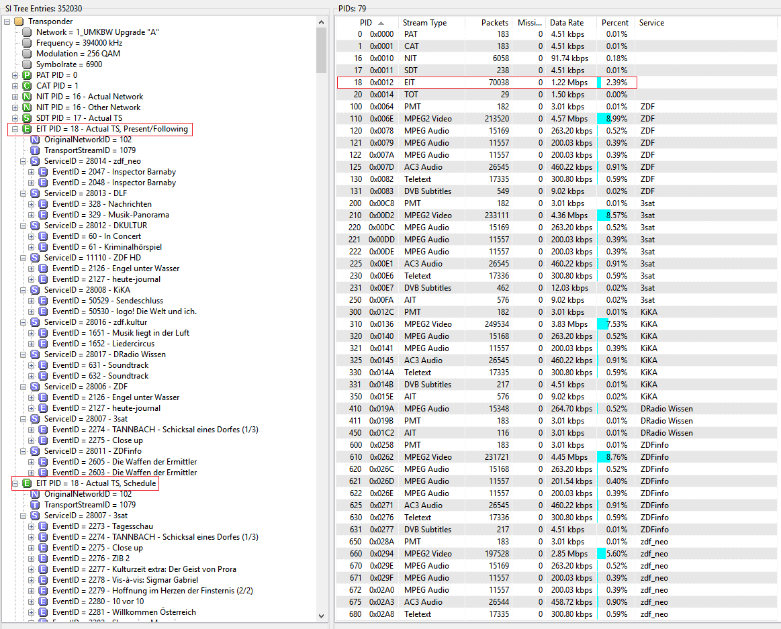Click the E icon of EventID 328 Nachrichten
This screenshot has width=781, height=629.
(x=43, y=204)
